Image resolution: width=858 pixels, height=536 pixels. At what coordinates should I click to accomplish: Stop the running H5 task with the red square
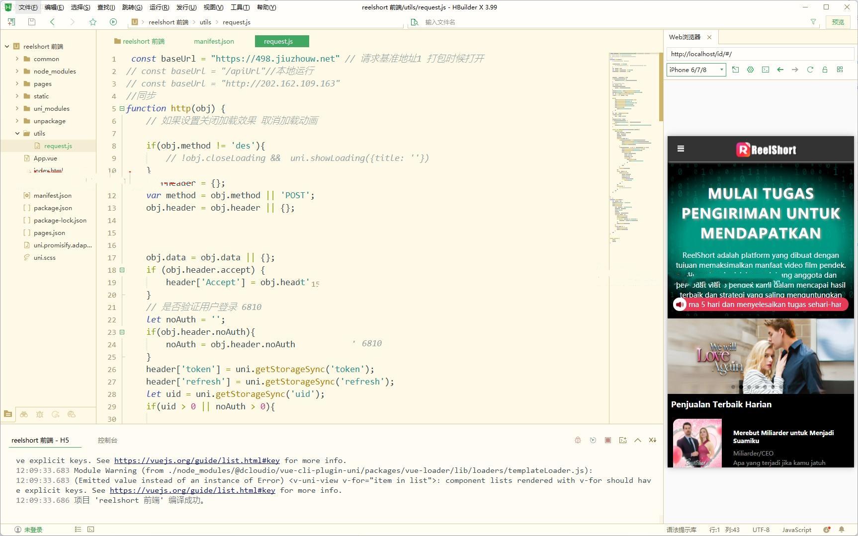tap(607, 440)
